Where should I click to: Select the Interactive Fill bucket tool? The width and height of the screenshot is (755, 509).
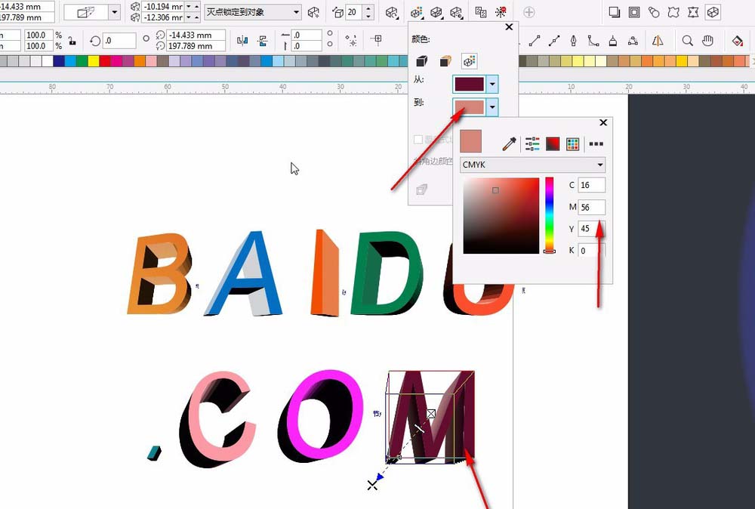[737, 41]
